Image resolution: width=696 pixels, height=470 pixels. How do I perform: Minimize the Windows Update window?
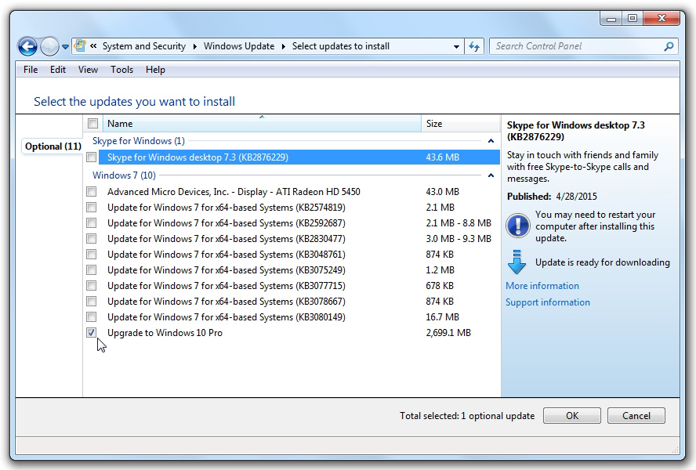(611, 19)
